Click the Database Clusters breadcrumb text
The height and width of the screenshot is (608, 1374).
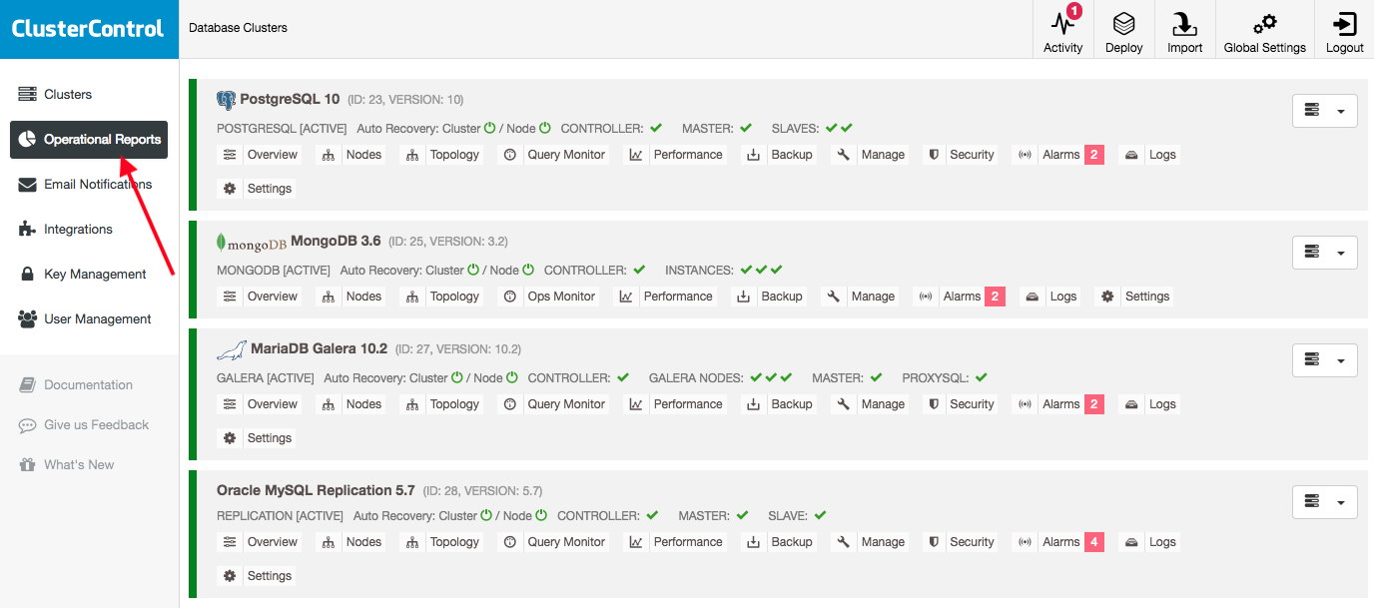click(238, 28)
